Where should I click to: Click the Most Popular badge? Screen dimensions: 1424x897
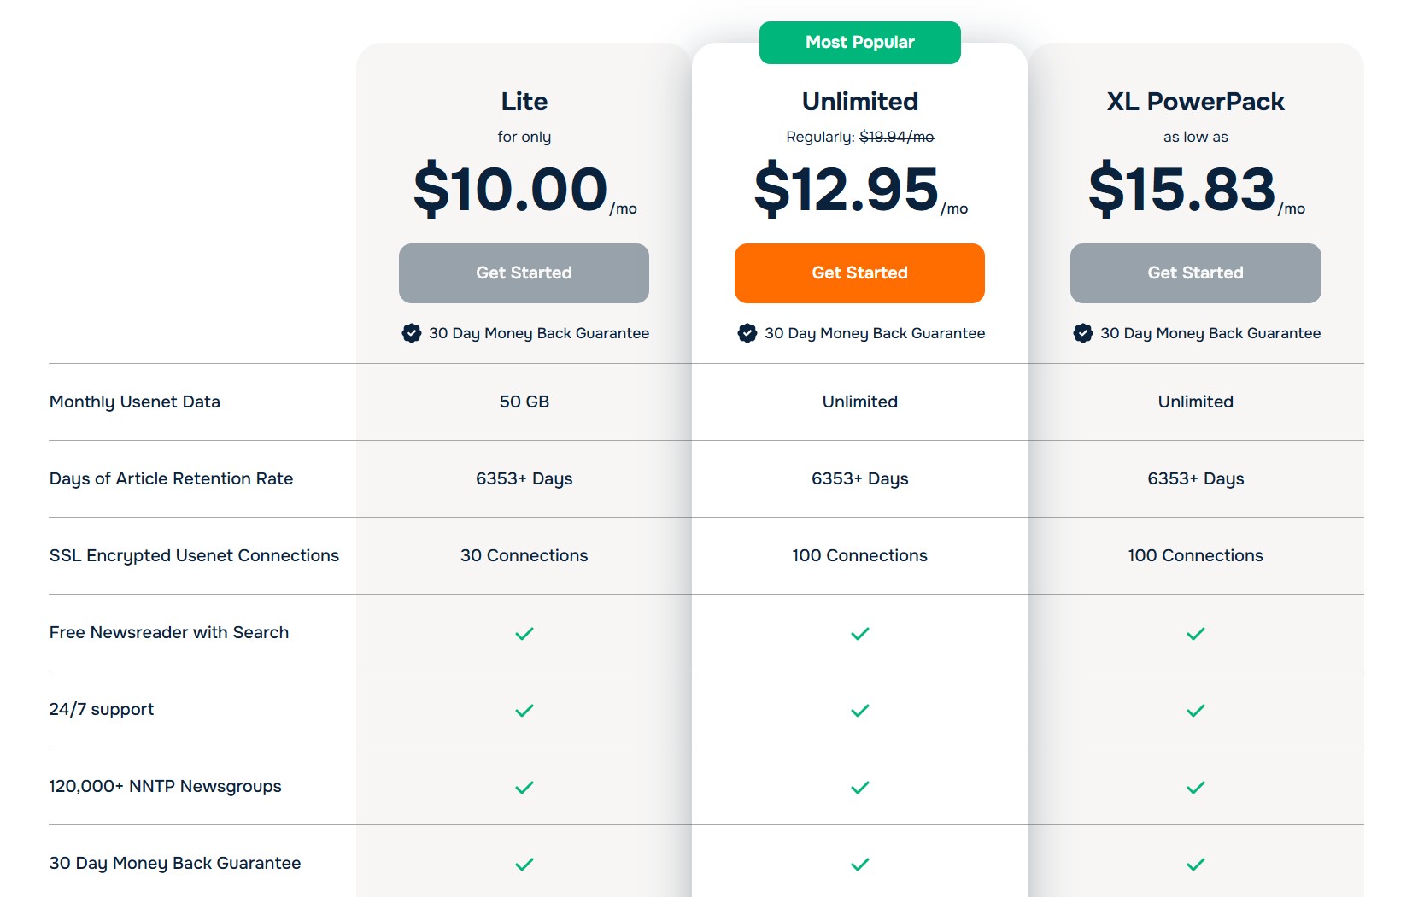859,43
